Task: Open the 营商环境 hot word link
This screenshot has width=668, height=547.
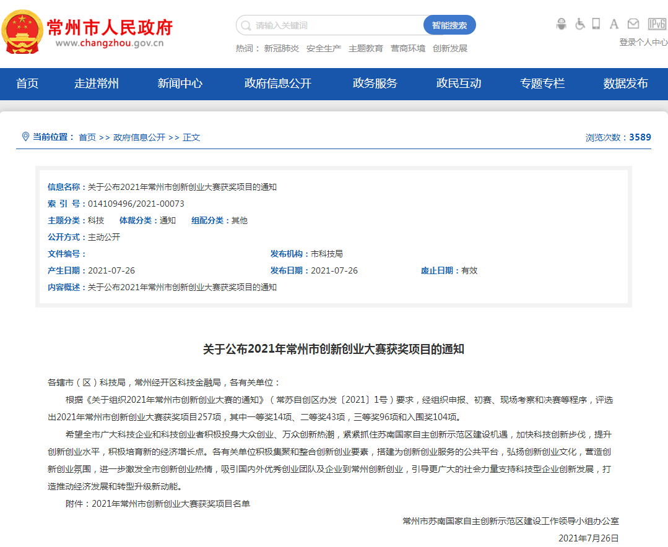Action: tap(408, 48)
